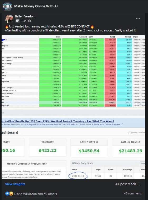Click the Last 7 Days info icon
The image size is (148, 200).
click(97, 142)
